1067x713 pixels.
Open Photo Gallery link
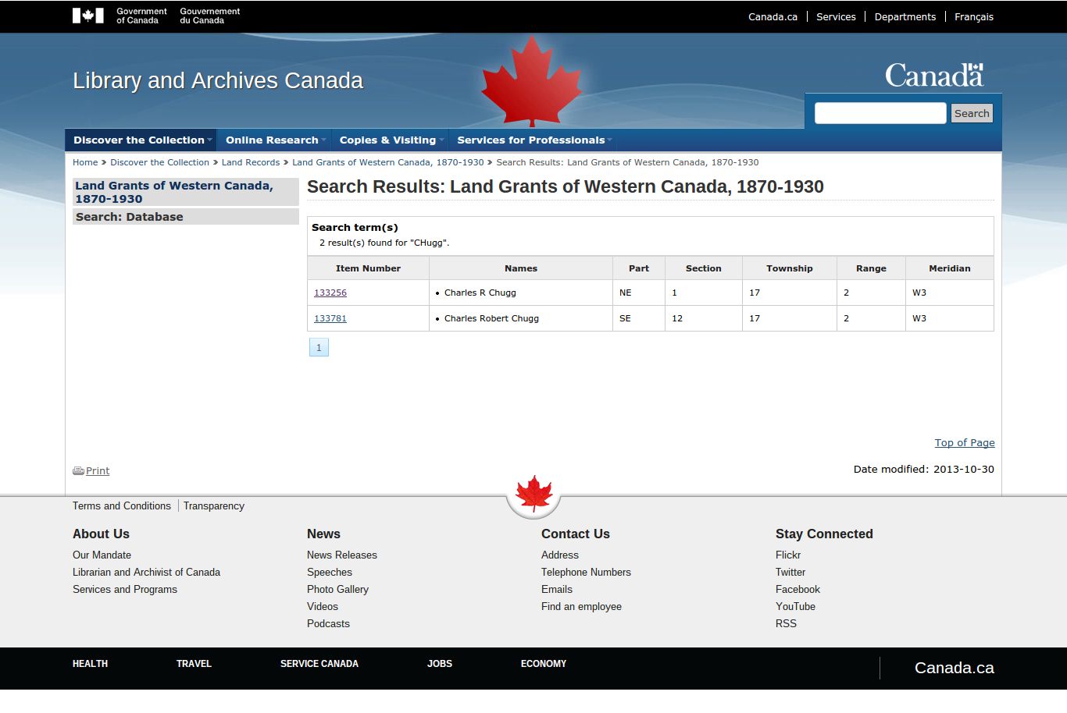(x=337, y=589)
